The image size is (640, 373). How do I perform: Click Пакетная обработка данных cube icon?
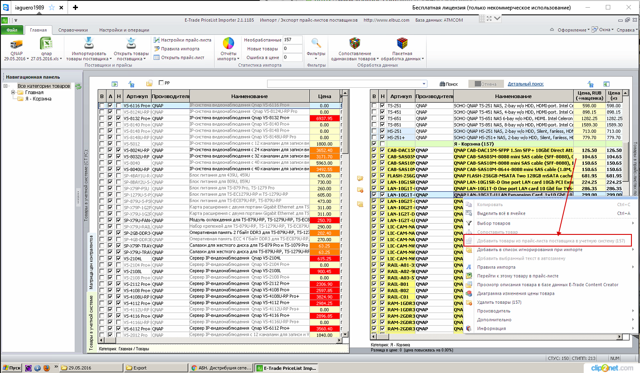pyautogui.click(x=402, y=43)
